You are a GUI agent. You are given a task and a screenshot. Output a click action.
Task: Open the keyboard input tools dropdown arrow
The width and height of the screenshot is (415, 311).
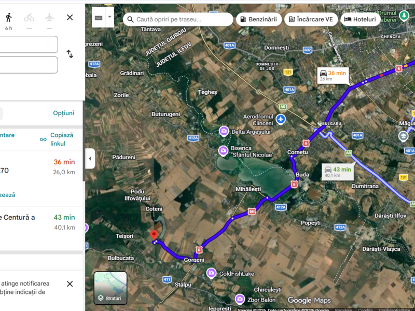click(109, 17)
